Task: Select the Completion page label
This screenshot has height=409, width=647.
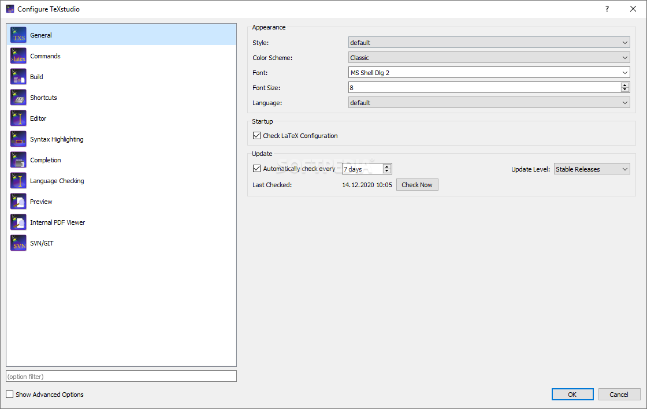Action: click(x=46, y=160)
